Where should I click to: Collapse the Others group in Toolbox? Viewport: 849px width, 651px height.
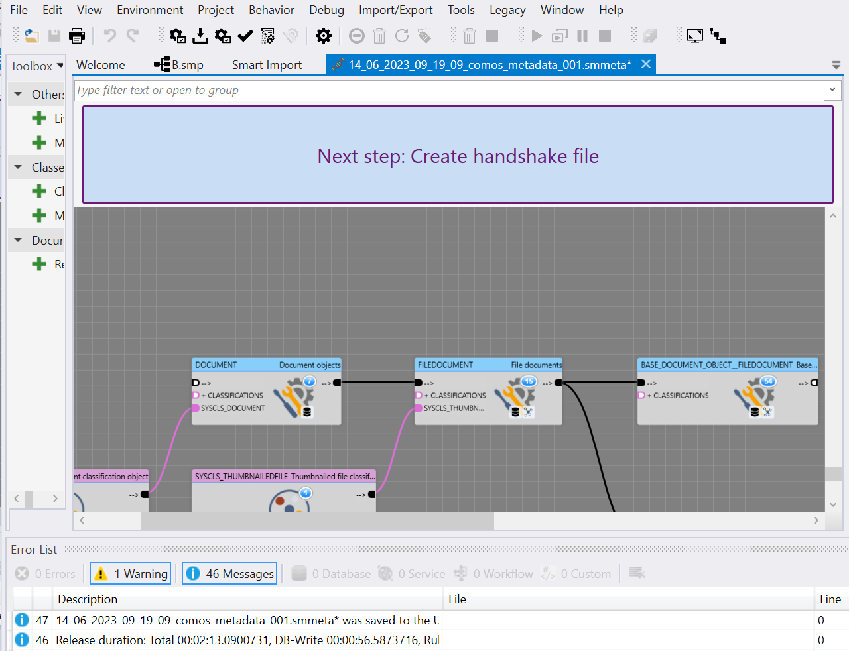click(18, 95)
